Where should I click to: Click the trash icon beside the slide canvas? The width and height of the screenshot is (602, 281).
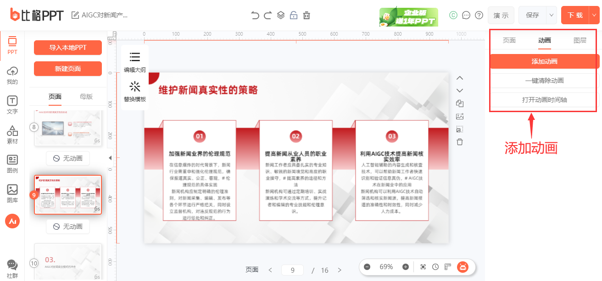(x=460, y=142)
